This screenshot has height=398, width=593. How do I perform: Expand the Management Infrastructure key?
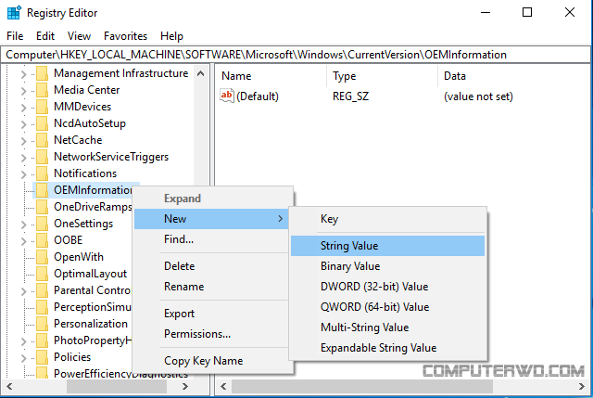(23, 74)
